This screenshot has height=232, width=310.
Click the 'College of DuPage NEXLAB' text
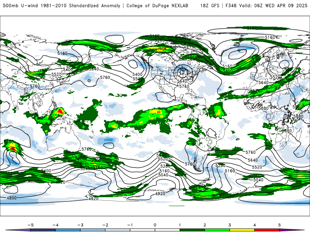coord(157,5)
